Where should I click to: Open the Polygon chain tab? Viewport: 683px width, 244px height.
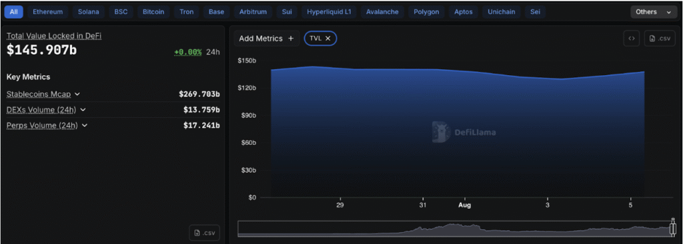tap(426, 12)
